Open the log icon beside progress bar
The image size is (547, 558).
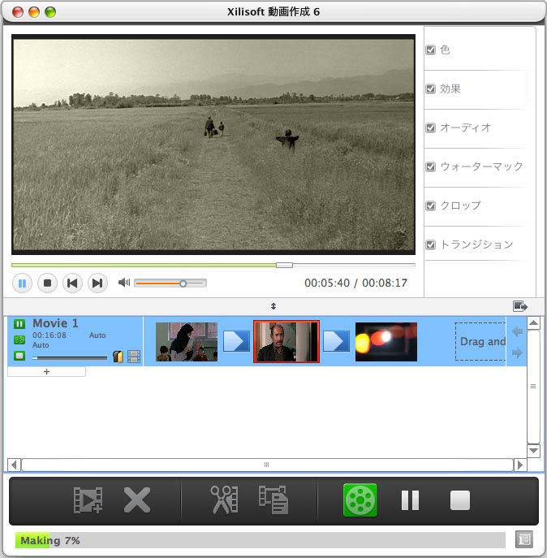click(x=523, y=539)
